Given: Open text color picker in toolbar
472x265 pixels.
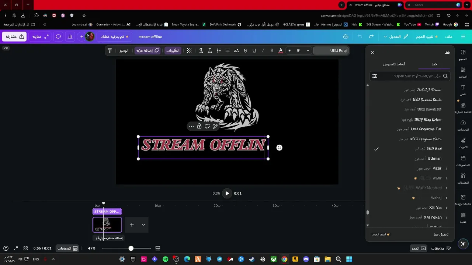Looking at the screenshot, I should point(281,50).
